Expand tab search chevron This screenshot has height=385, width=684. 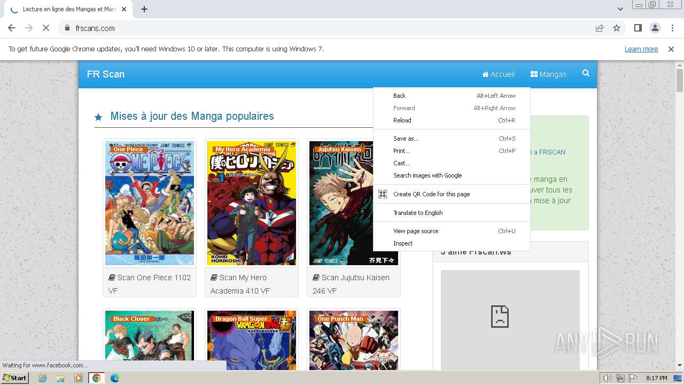[620, 9]
